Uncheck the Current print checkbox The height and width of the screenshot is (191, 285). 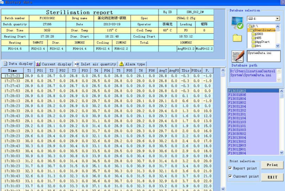point(230,176)
